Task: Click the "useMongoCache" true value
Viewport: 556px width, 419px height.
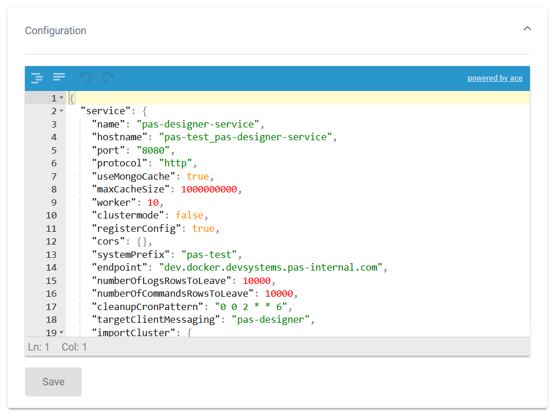Action: click(198, 176)
